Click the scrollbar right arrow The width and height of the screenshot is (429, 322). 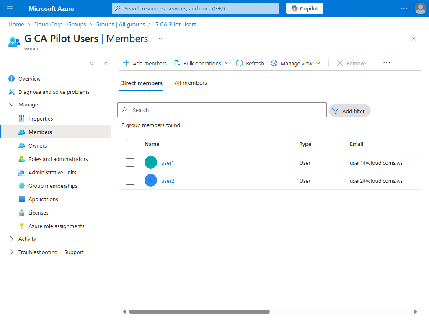pyautogui.click(x=416, y=312)
